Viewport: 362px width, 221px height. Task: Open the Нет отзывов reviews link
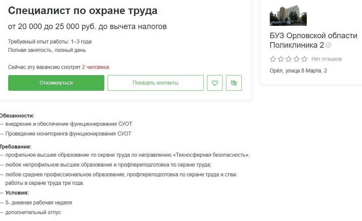pyautogui.click(x=326, y=59)
